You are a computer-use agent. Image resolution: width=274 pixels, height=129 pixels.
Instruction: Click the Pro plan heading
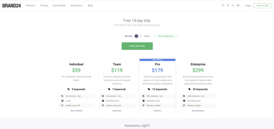[x=157, y=64]
